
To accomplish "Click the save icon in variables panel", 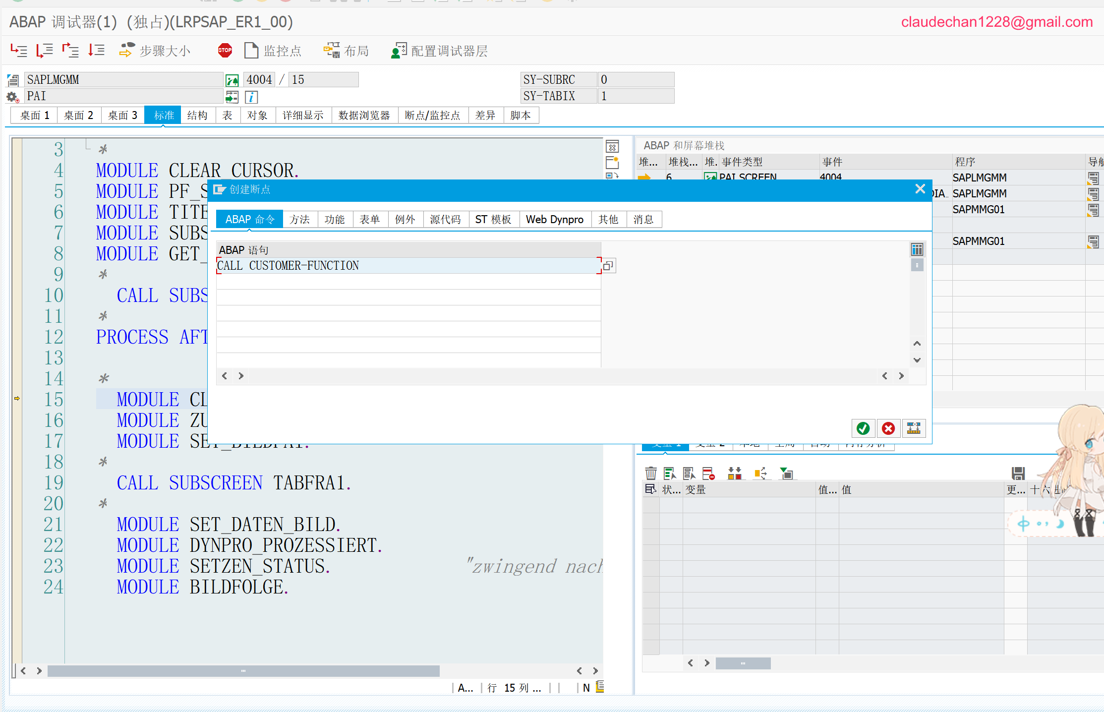I will point(1018,473).
